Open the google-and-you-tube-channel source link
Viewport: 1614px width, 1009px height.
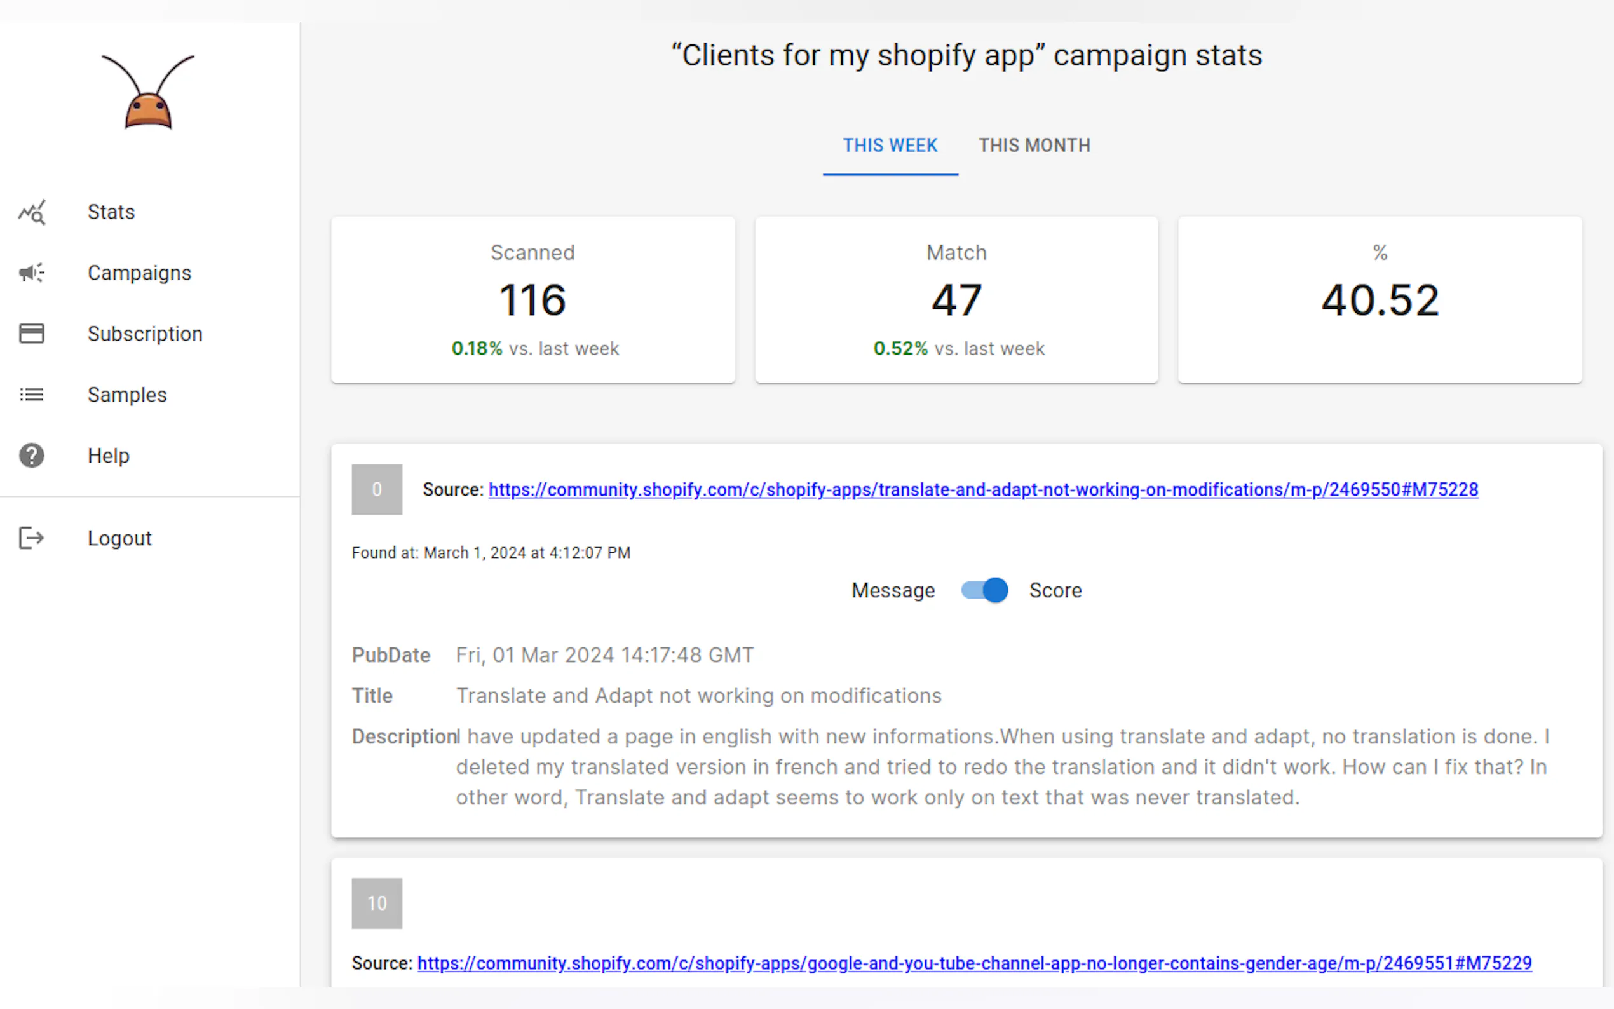tap(974, 964)
